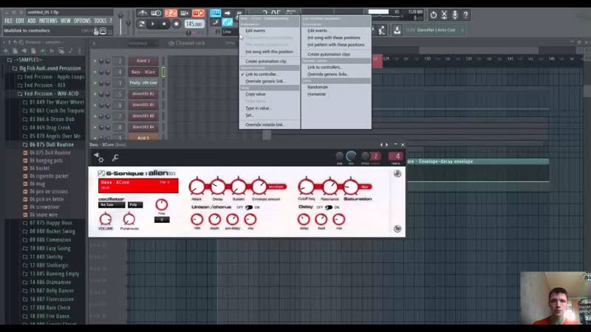Viewport: 591px width, 332px height.
Task: Open the audio editor scissors icon
Action: coord(444,15)
